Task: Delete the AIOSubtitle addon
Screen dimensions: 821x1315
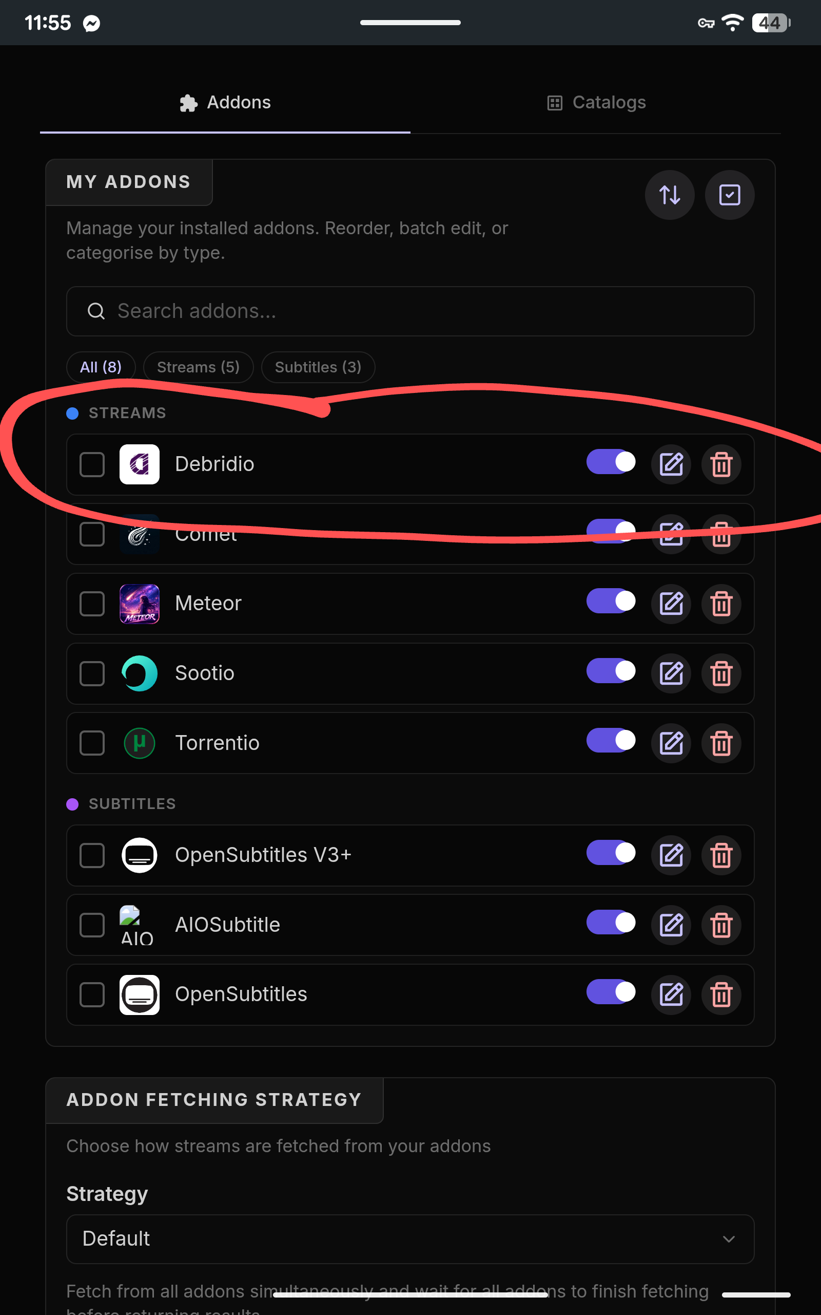Action: click(721, 925)
